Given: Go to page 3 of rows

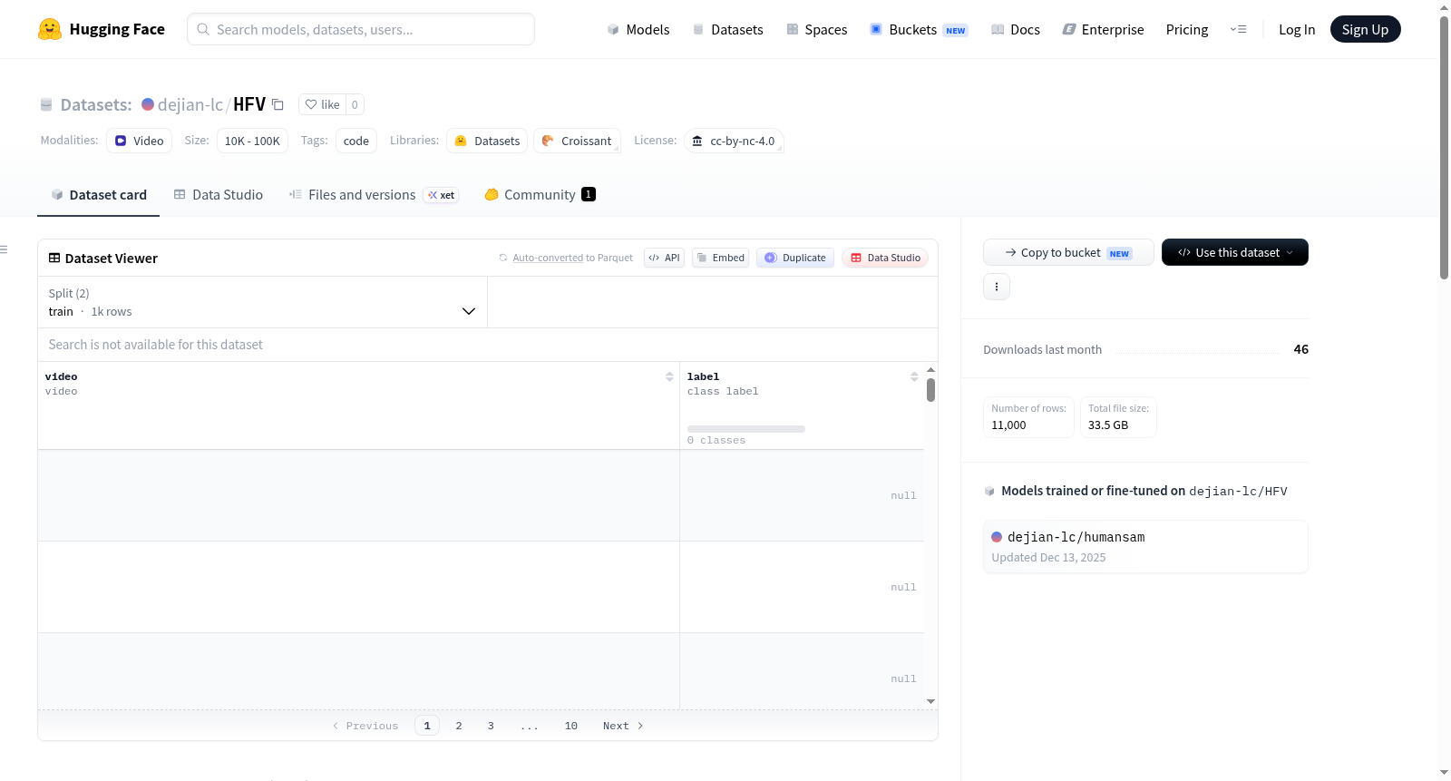Looking at the screenshot, I should point(491,726).
